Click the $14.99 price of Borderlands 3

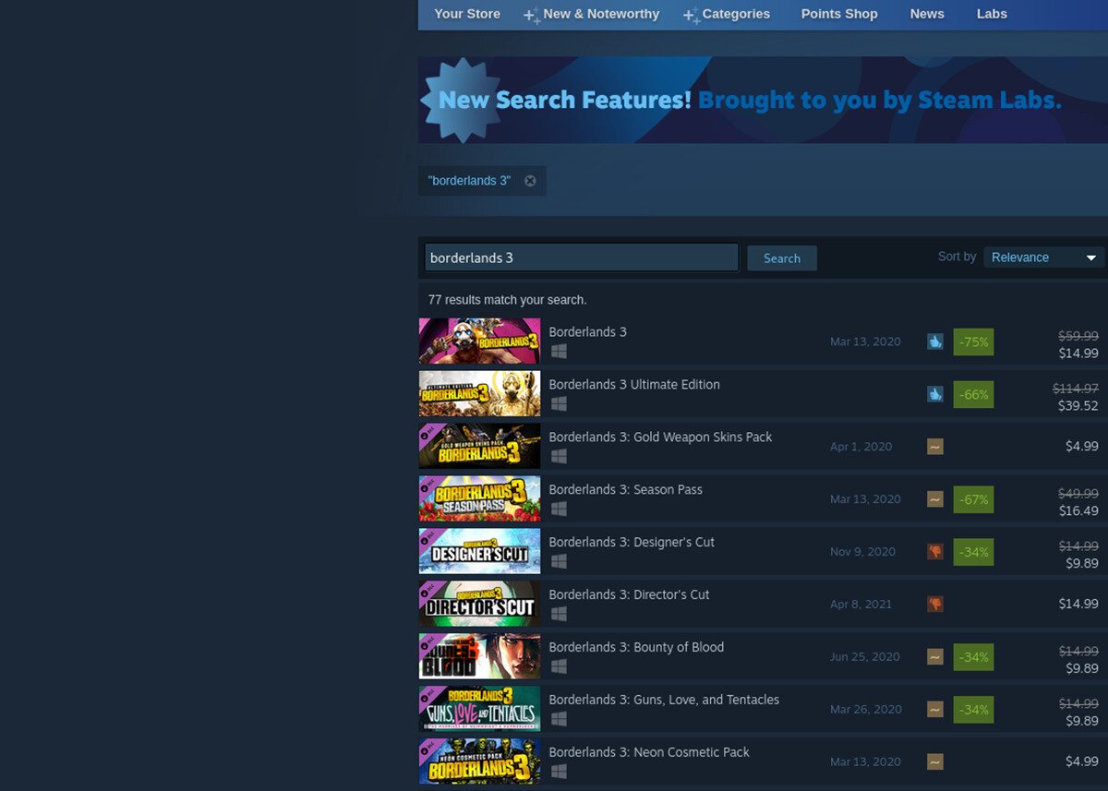point(1078,353)
